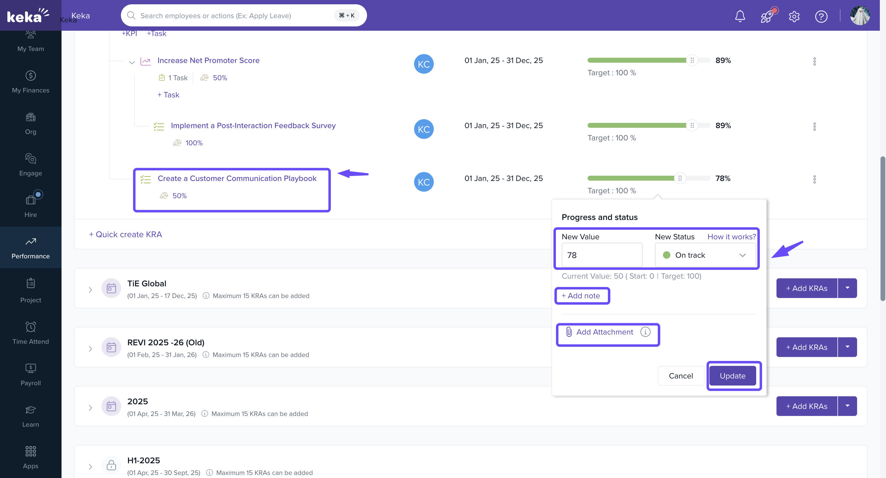Click the Update button
Image resolution: width=886 pixels, height=478 pixels.
[x=732, y=375]
